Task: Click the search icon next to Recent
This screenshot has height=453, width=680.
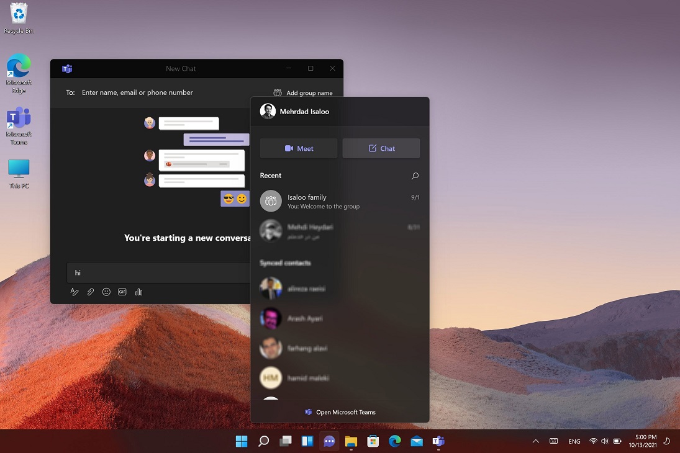Action: (415, 176)
